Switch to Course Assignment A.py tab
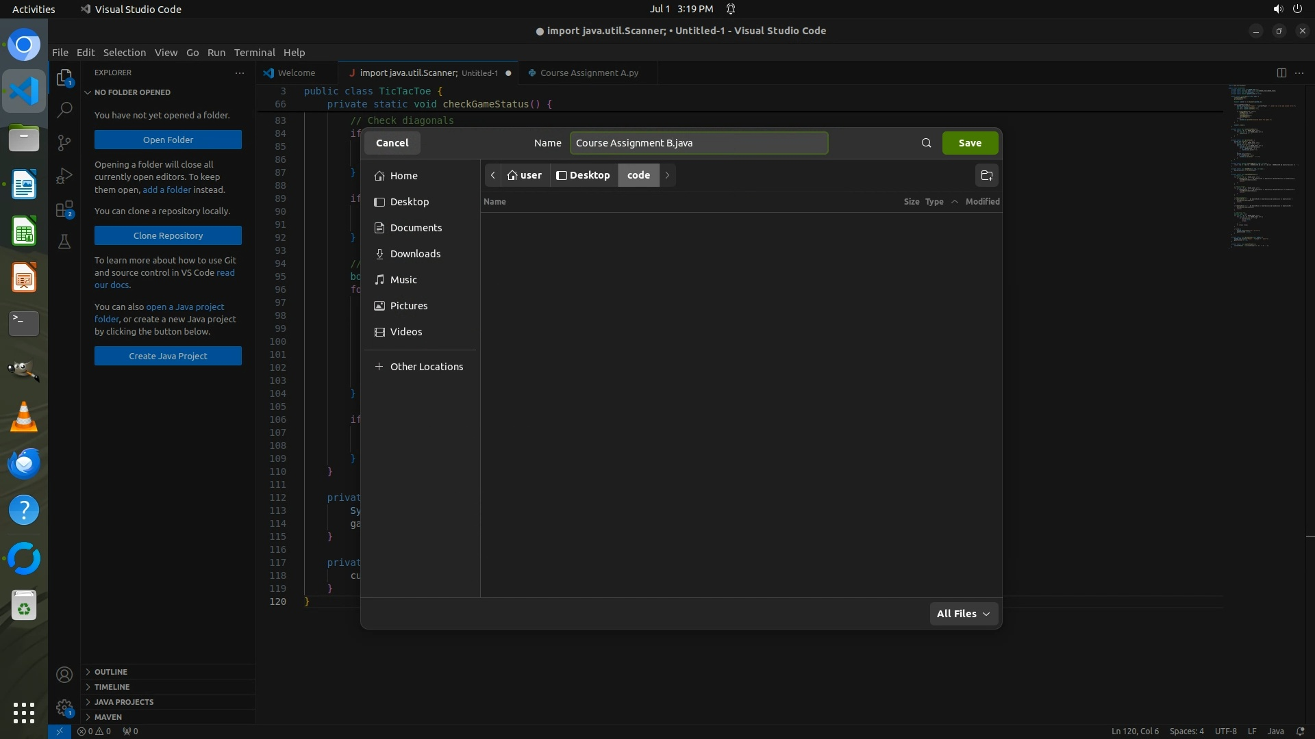This screenshot has height=739, width=1315. (589, 73)
